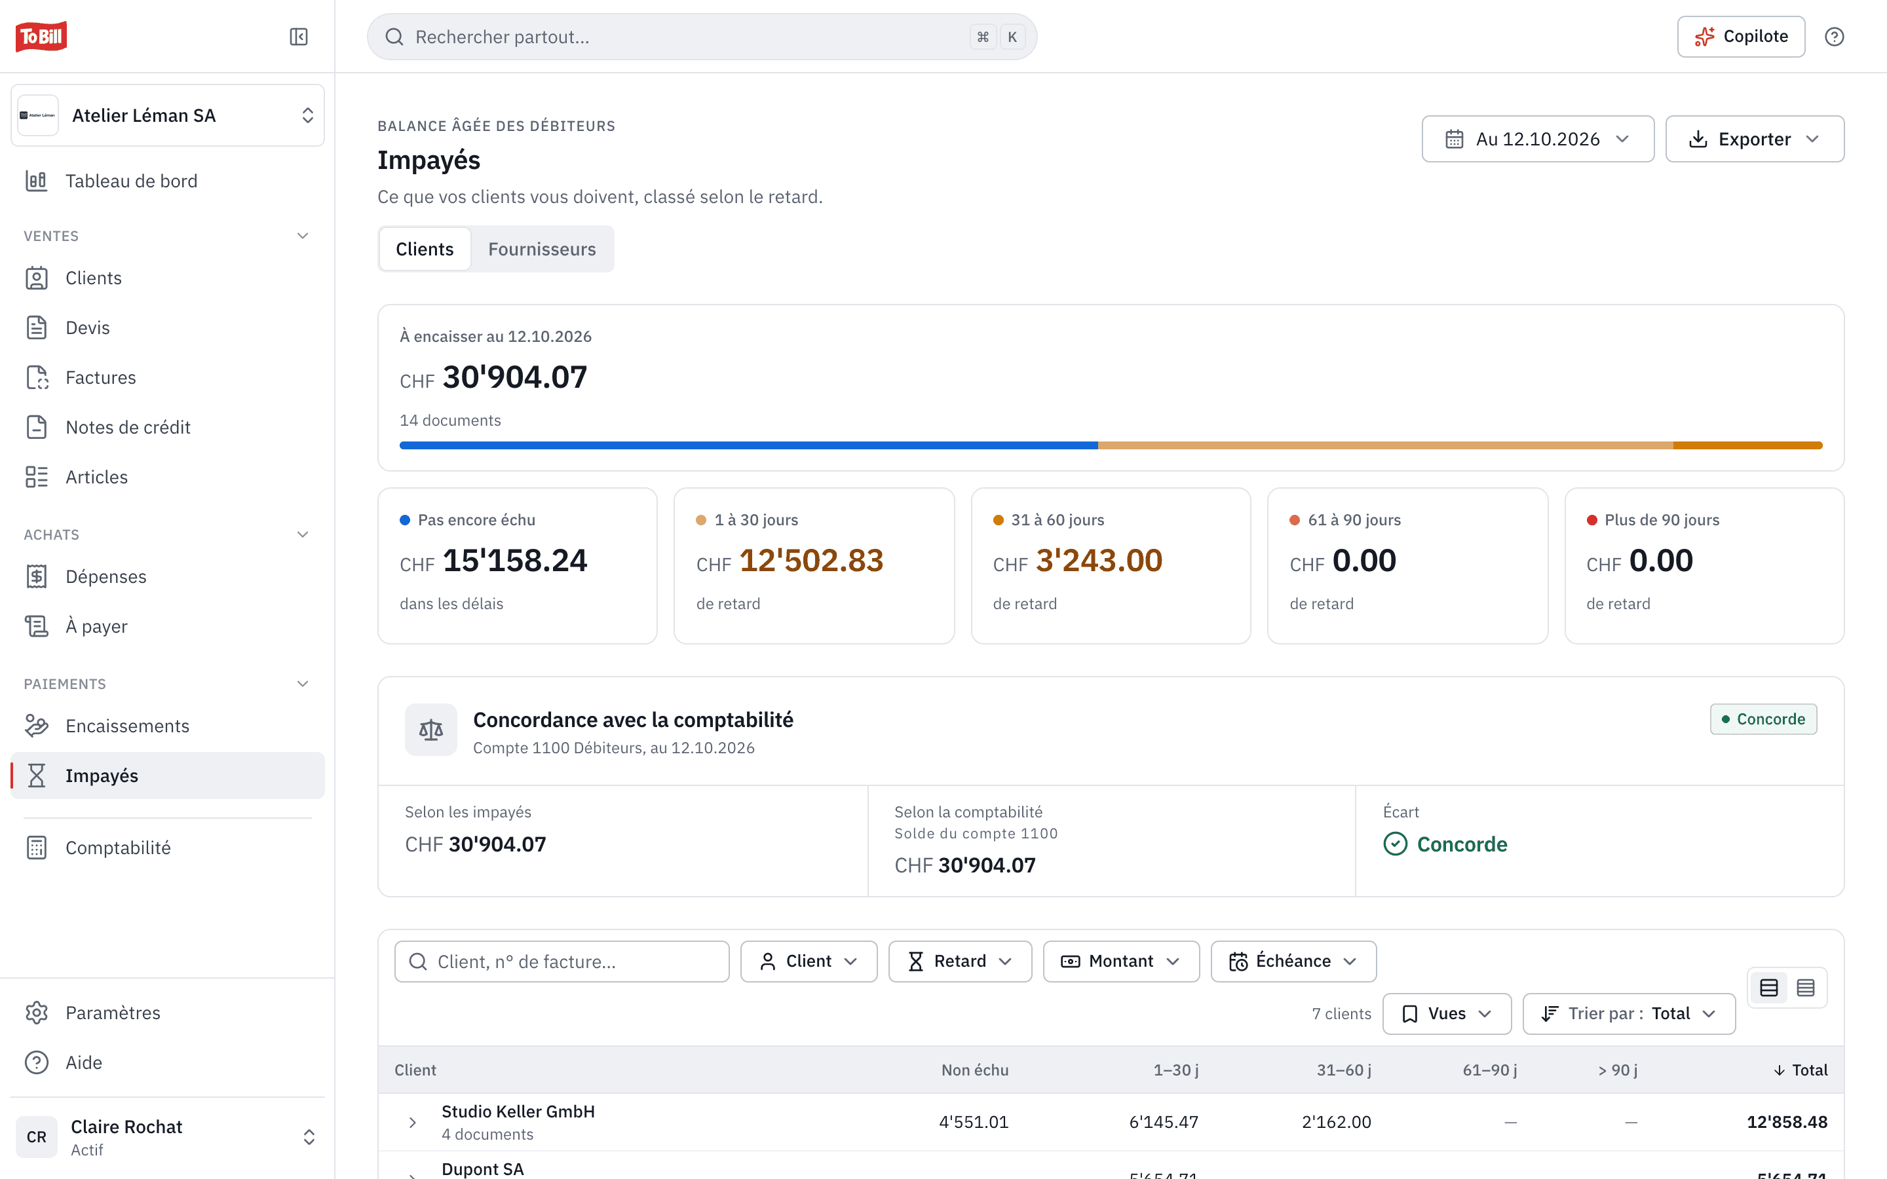Open the Devis page
Image resolution: width=1887 pixels, height=1179 pixels.
pos(168,327)
